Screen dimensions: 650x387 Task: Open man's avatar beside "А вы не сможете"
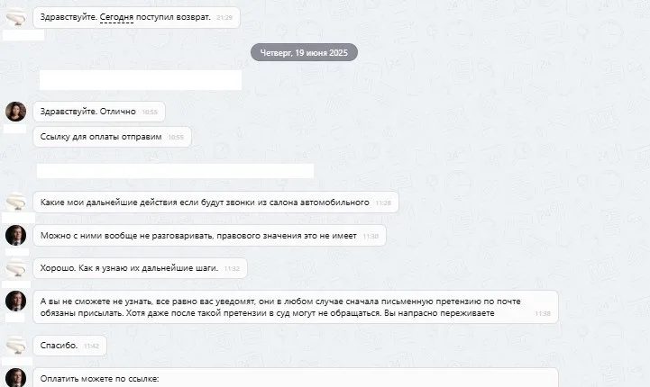[x=15, y=301]
